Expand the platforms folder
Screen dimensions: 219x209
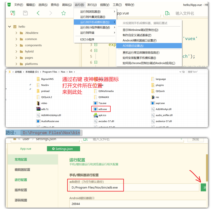(x=16, y=64)
